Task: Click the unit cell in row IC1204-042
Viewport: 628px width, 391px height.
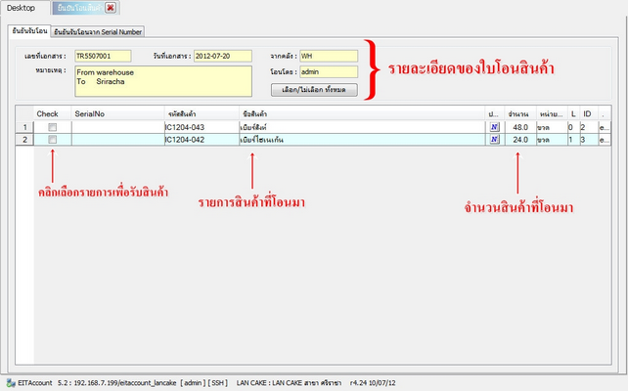Action: point(552,139)
